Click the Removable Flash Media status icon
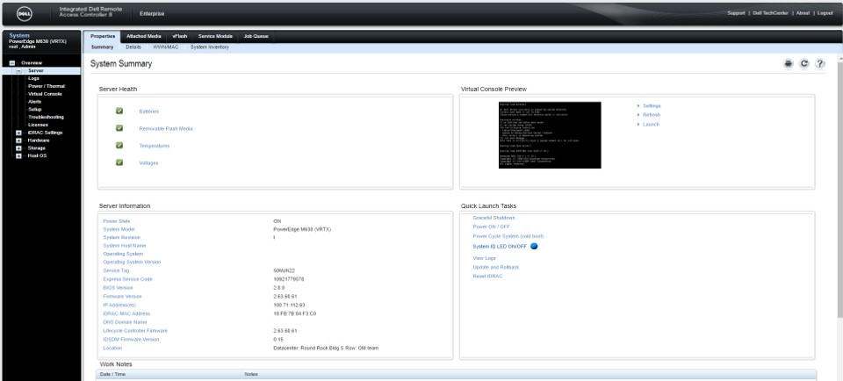 (119, 128)
